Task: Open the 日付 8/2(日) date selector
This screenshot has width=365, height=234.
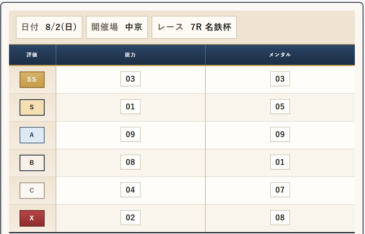Action: [x=49, y=27]
